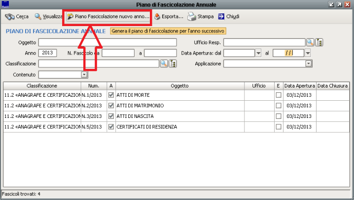Click the Classificazione input field

pos(99,64)
